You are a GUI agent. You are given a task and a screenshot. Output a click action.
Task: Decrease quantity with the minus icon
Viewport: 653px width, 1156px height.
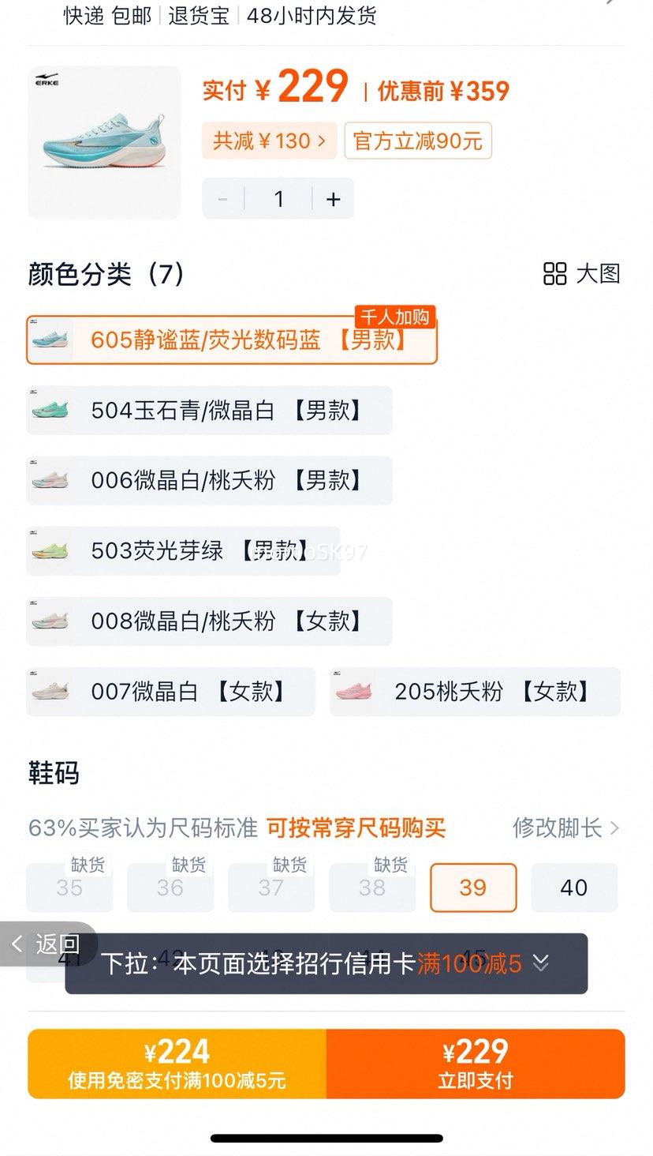(x=223, y=199)
